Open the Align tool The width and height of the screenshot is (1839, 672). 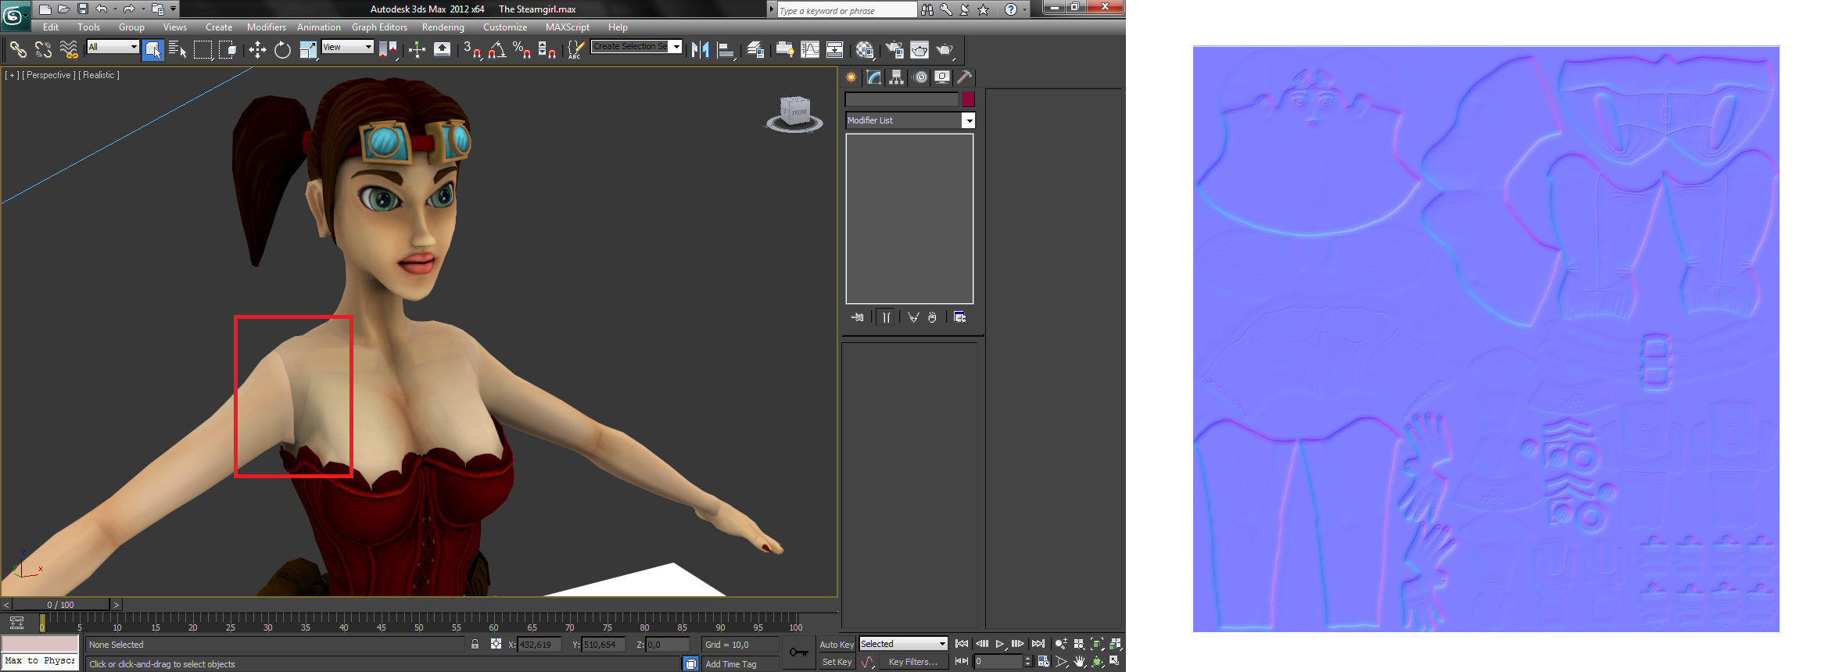coord(726,50)
